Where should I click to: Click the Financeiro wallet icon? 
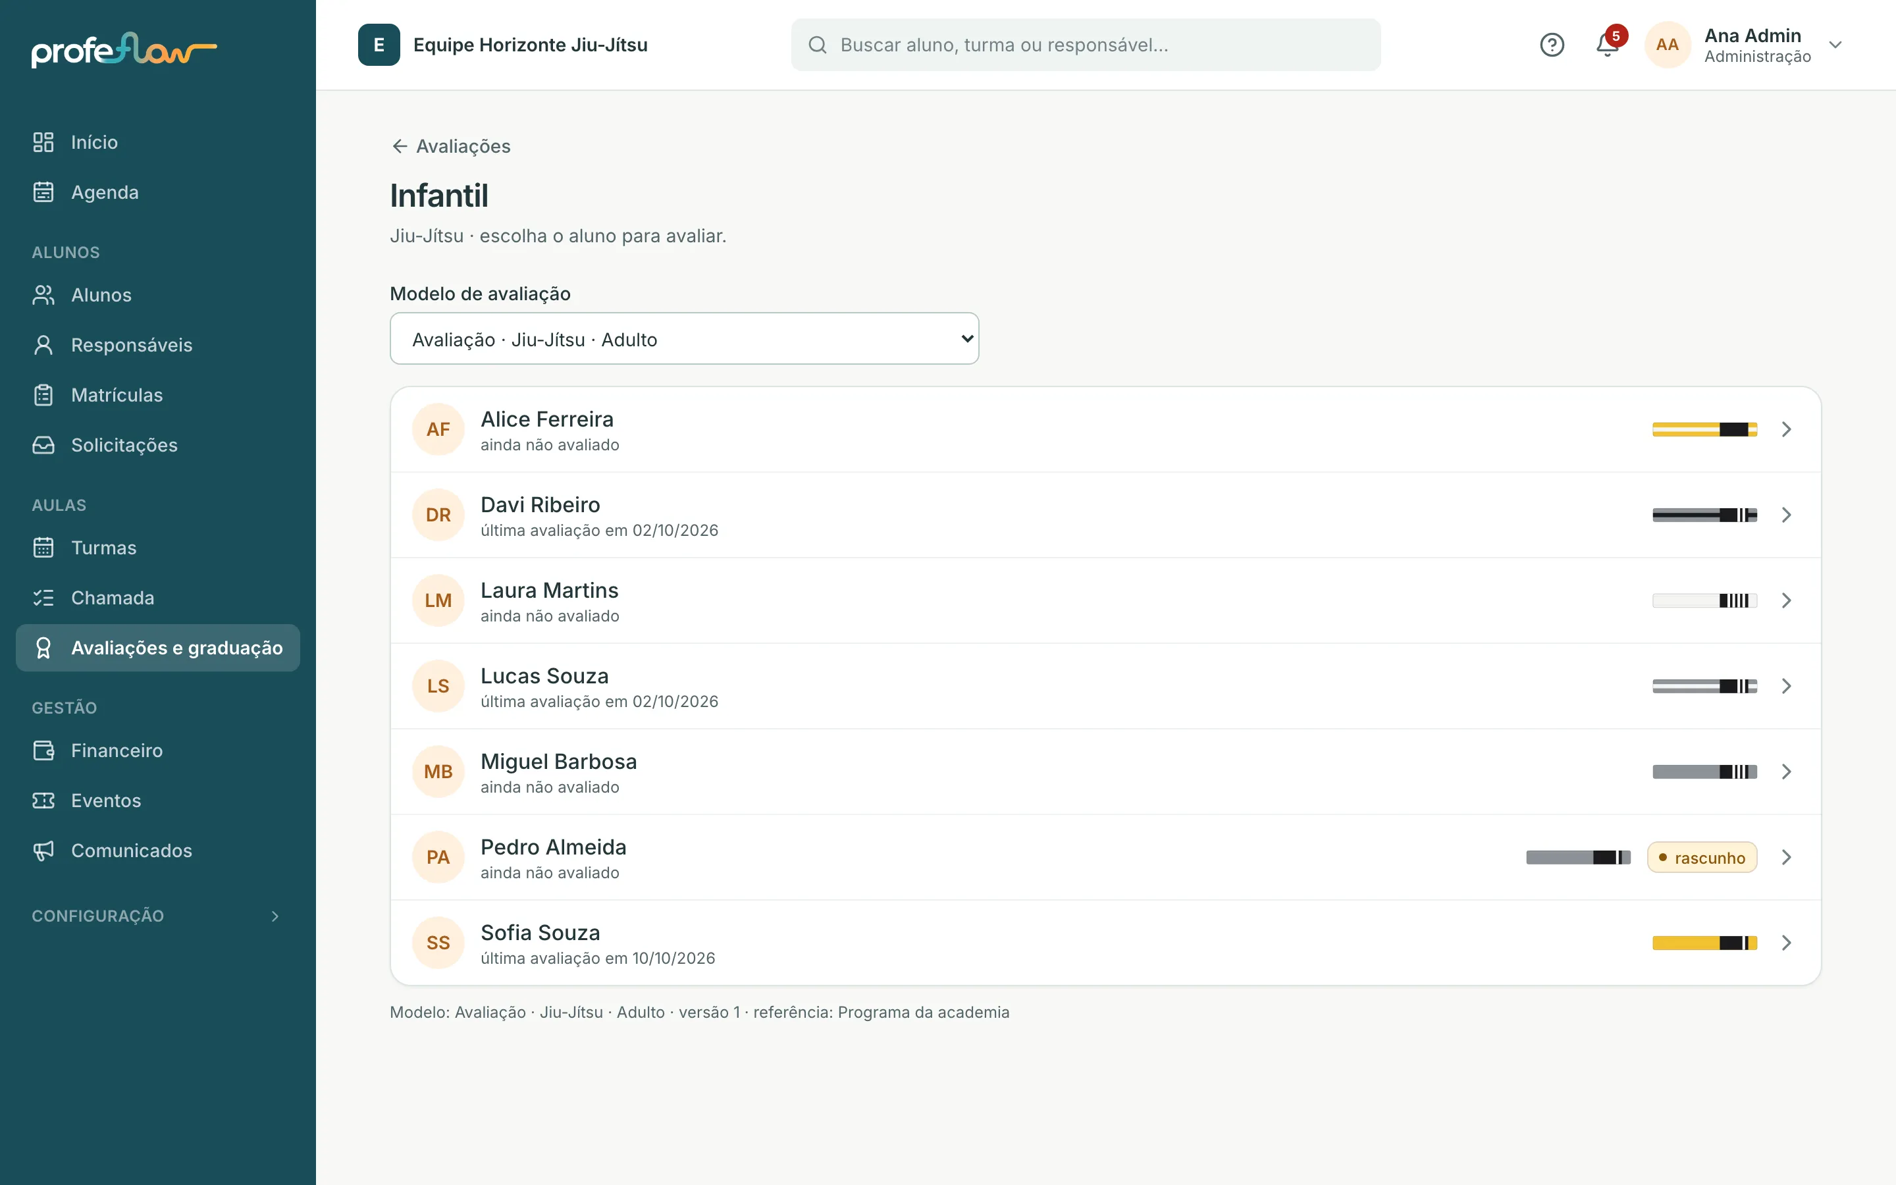(43, 750)
